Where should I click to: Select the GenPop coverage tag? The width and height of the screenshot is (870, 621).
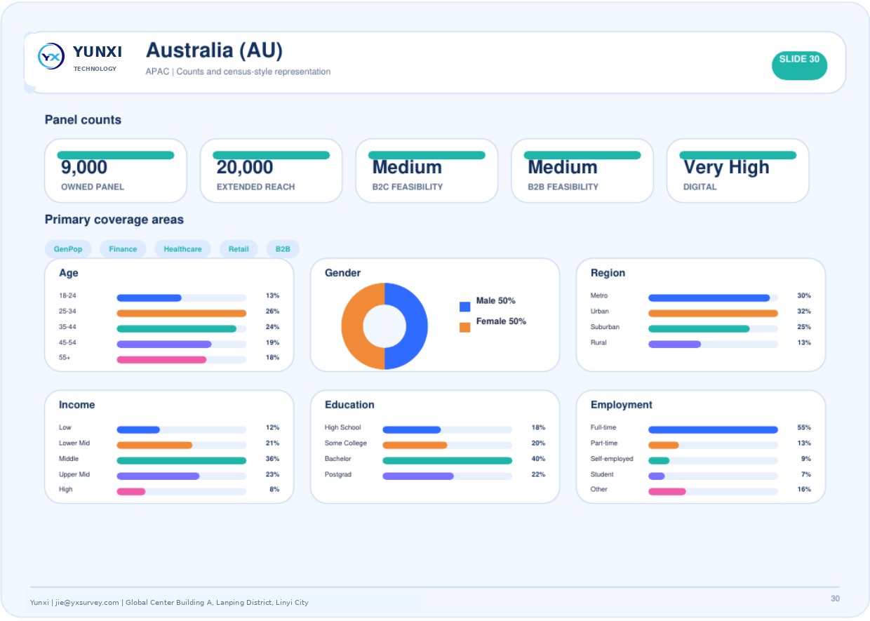[x=68, y=249]
